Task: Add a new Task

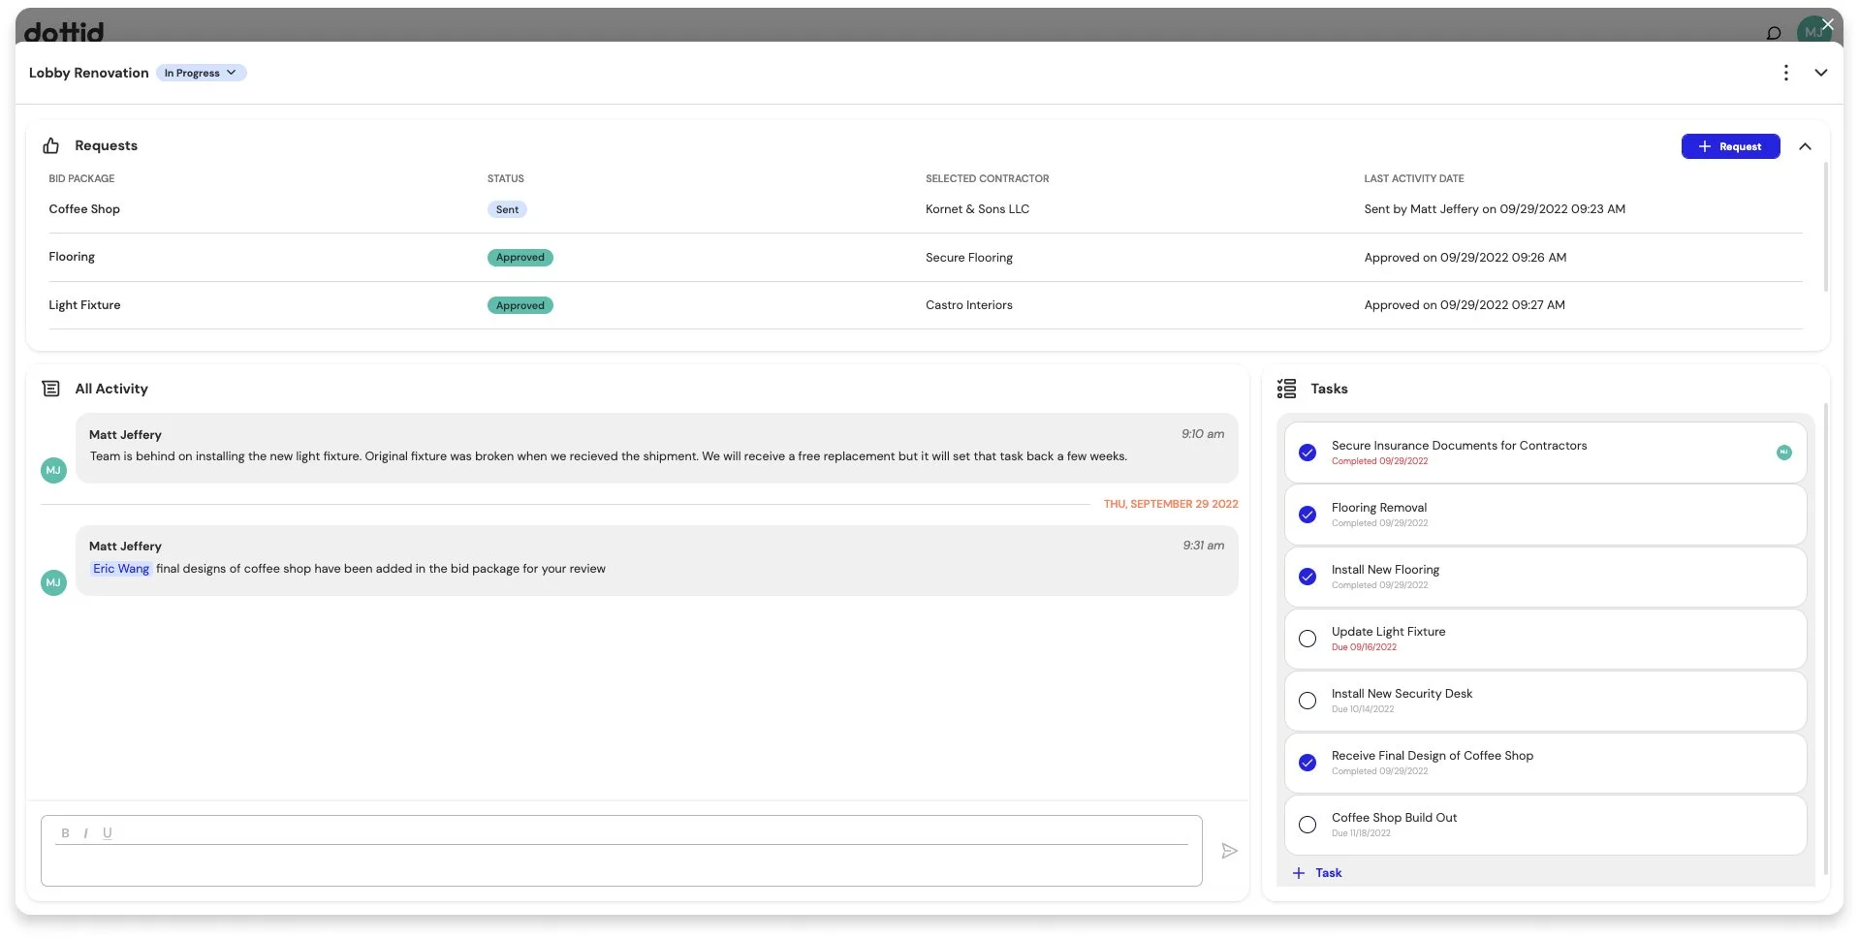Action: click(1317, 873)
